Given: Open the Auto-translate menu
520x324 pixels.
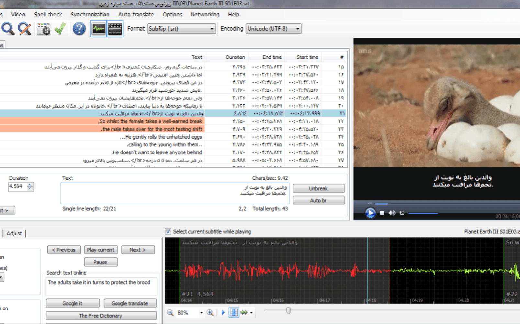Looking at the screenshot, I should point(136,15).
